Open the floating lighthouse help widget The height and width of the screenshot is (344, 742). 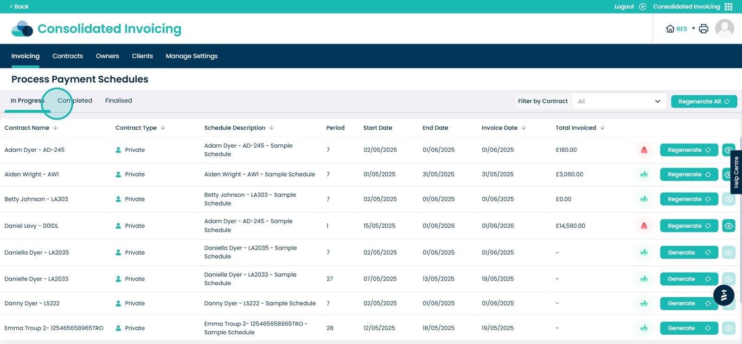click(723, 295)
